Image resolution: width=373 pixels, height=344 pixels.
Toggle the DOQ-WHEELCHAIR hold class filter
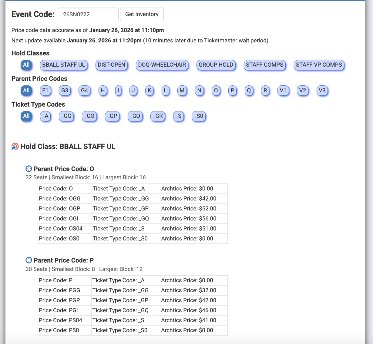162,65
